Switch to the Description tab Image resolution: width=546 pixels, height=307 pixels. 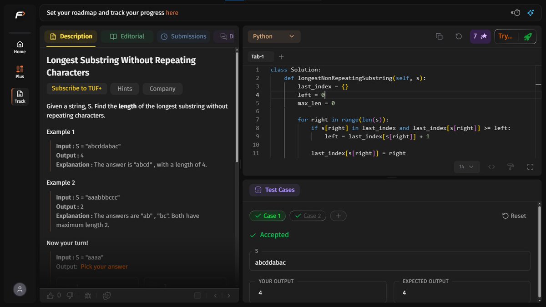[71, 36]
